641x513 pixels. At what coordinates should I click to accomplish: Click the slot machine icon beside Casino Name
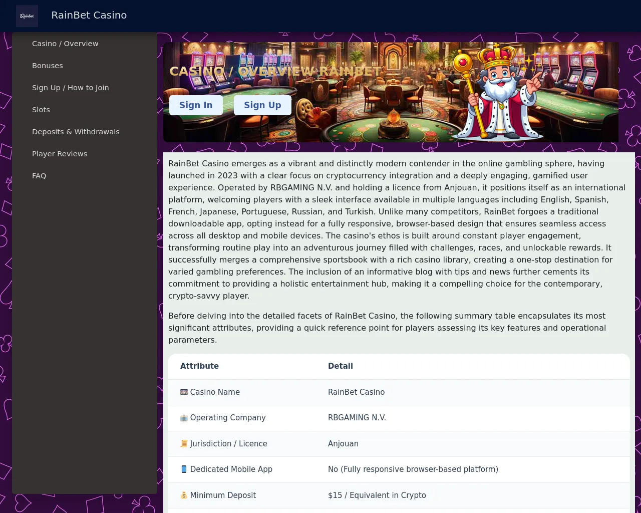point(184,392)
